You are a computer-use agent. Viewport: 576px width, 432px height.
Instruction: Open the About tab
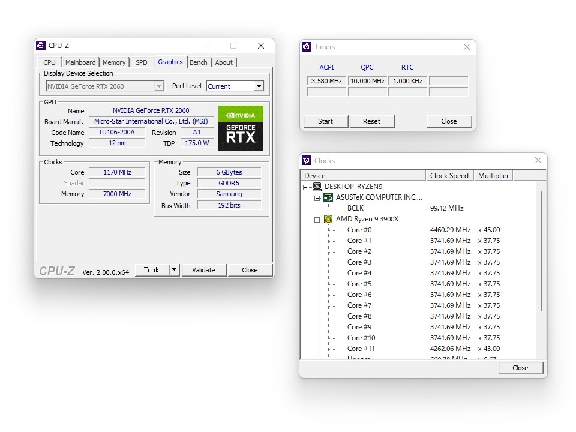(224, 62)
